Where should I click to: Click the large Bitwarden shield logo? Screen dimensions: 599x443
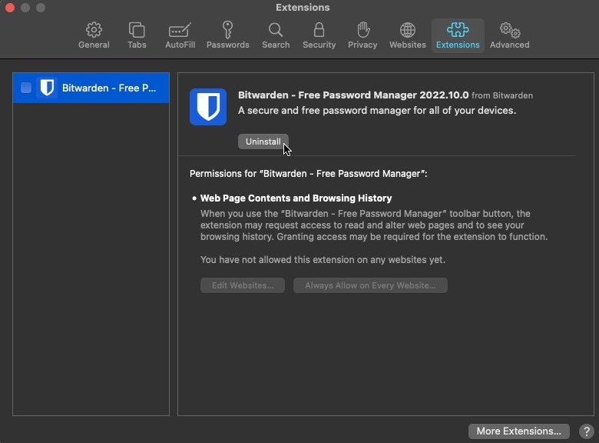tap(208, 107)
